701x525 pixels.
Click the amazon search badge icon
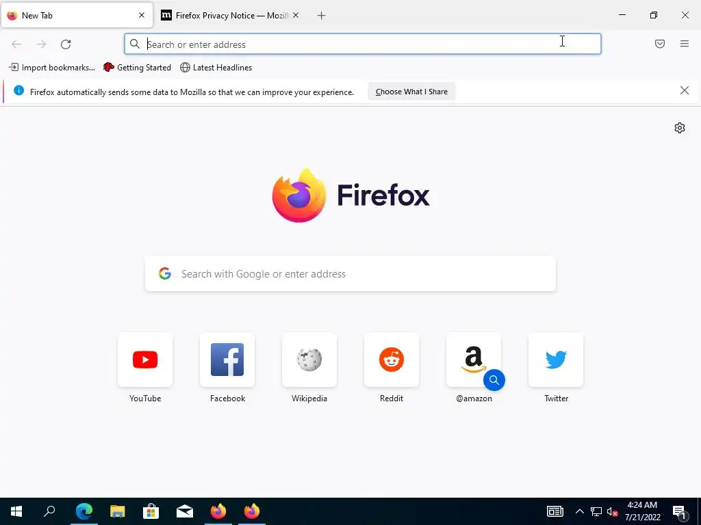pos(494,380)
